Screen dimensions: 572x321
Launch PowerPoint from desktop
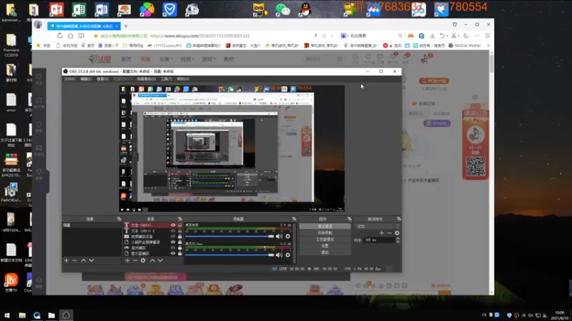[x=56, y=9]
